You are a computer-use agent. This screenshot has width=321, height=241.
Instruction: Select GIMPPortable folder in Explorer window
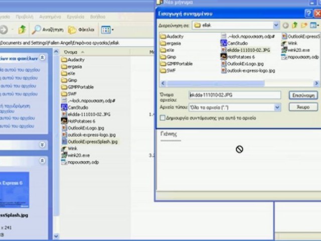click(x=77, y=87)
